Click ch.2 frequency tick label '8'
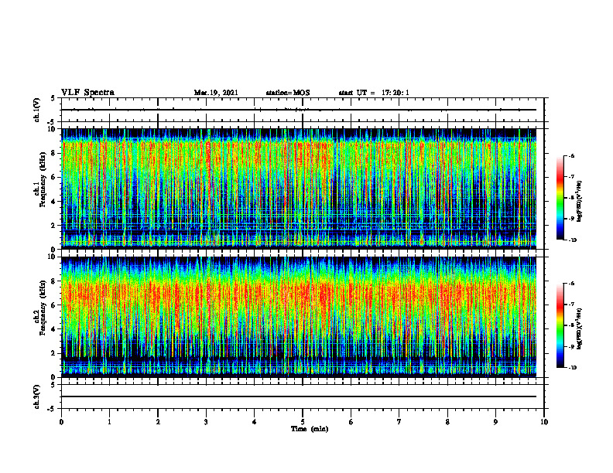This screenshot has height=473, width=613. tap(53, 281)
